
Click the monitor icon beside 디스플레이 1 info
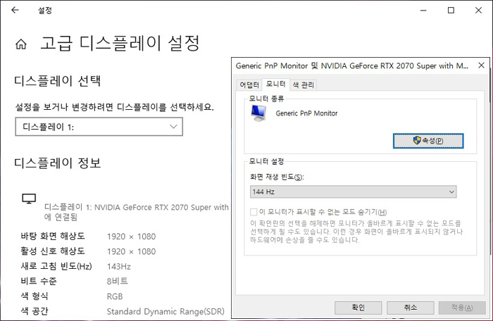coord(29,200)
